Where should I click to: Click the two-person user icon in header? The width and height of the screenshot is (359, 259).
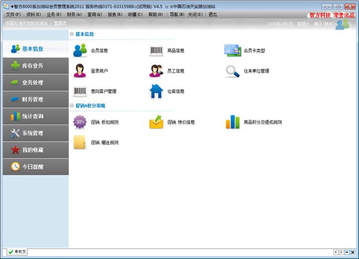(343, 25)
